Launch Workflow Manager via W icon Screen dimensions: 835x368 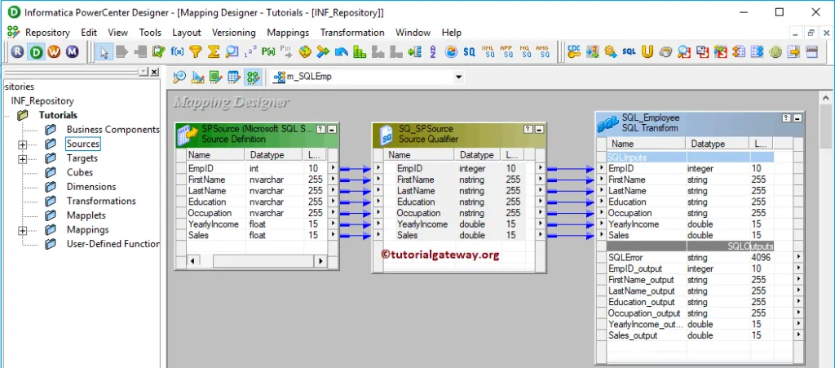click(54, 51)
